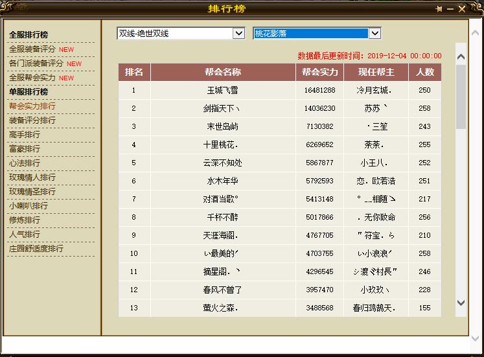The width and height of the screenshot is (484, 357).
Task: Open the 双线-绝世双线 server dropdown arrow
Action: (238, 33)
